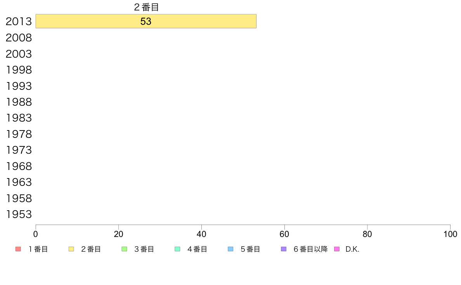Click the teal 4番目 legend swatch
This screenshot has height=285, width=461.
click(x=177, y=249)
